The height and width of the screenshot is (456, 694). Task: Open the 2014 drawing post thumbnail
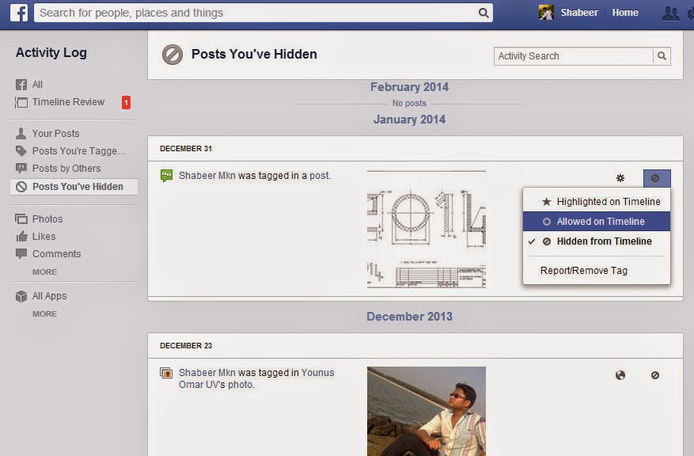click(x=427, y=230)
